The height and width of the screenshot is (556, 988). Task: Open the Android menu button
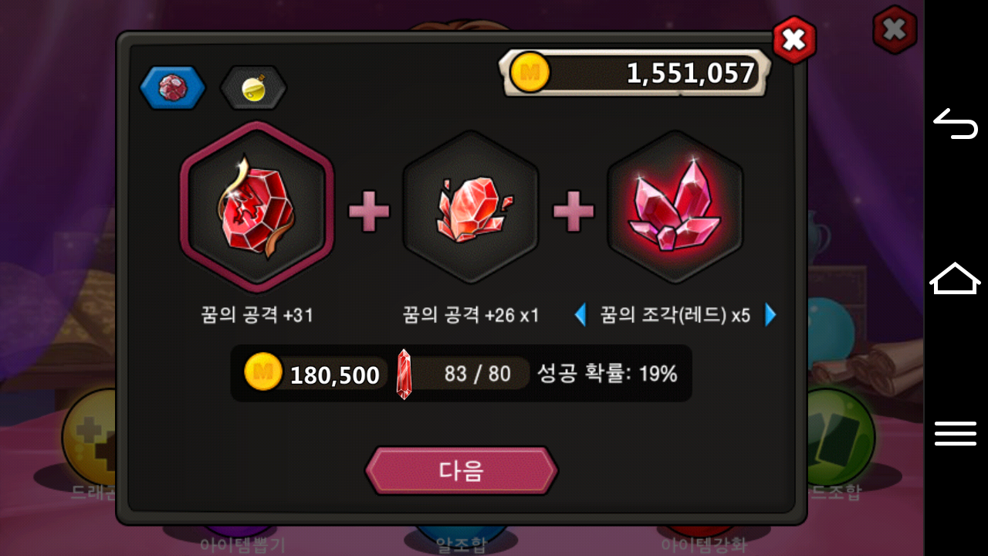coord(956,433)
